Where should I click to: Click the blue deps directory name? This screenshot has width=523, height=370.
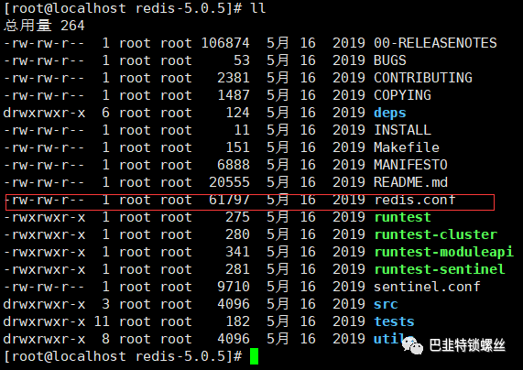click(389, 113)
